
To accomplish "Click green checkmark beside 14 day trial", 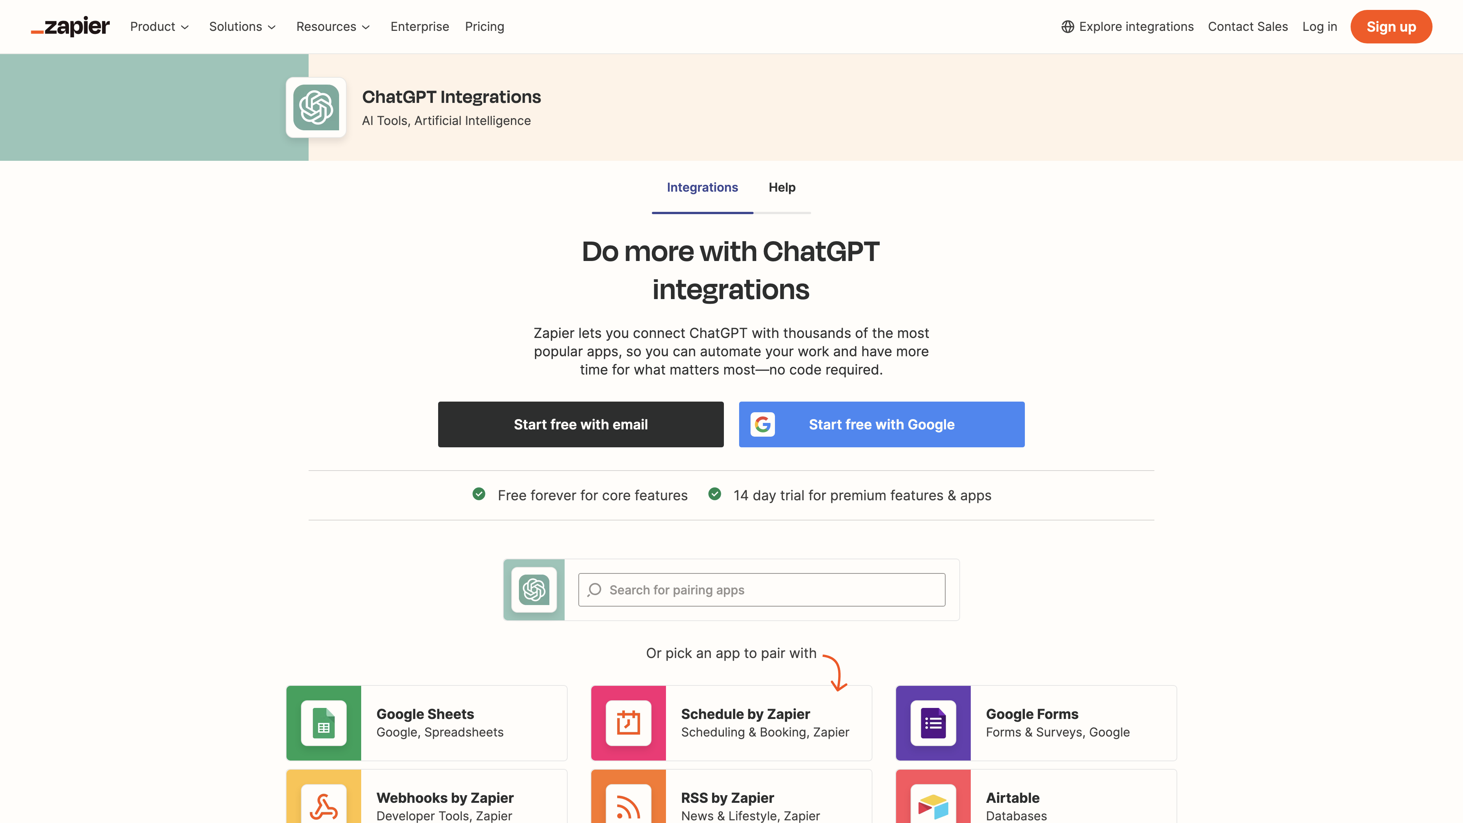I will click(714, 494).
